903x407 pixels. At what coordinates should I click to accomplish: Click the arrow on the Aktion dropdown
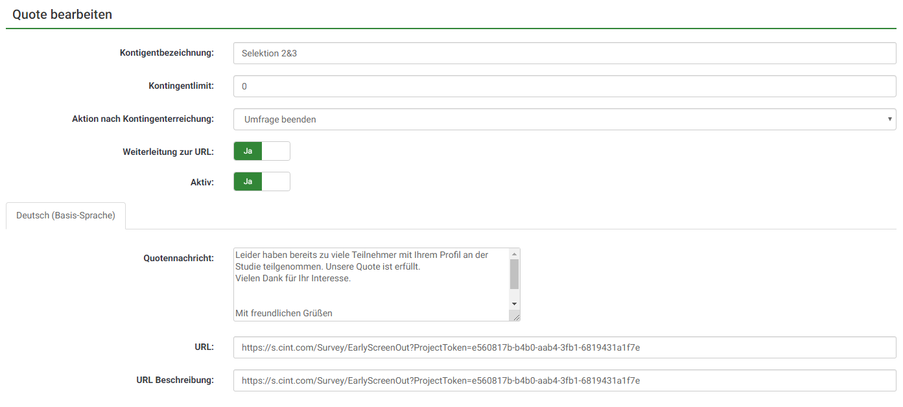pos(890,119)
